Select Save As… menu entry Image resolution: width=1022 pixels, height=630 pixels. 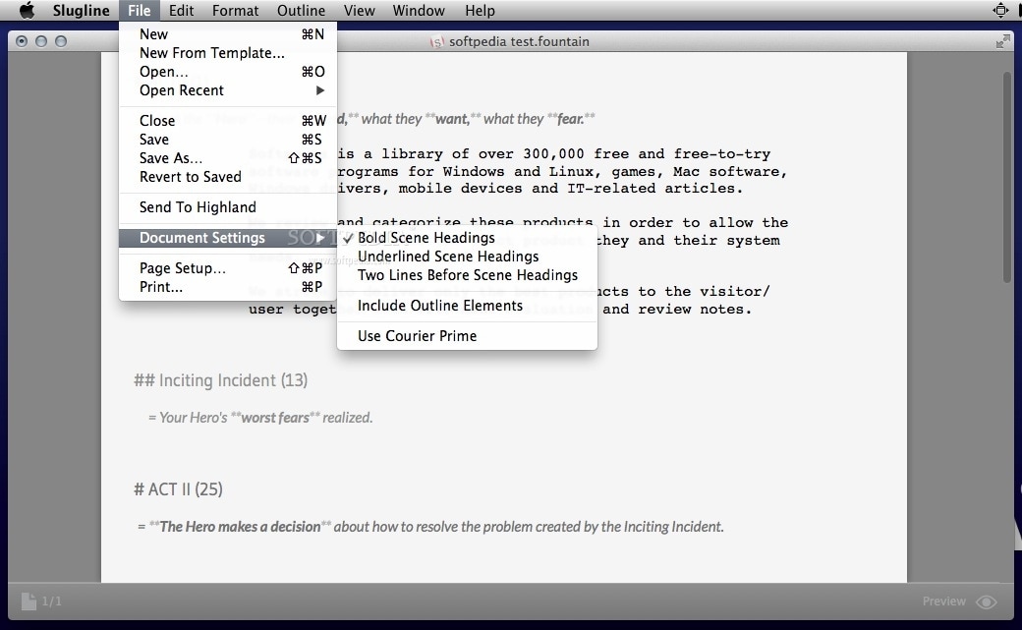227,158
